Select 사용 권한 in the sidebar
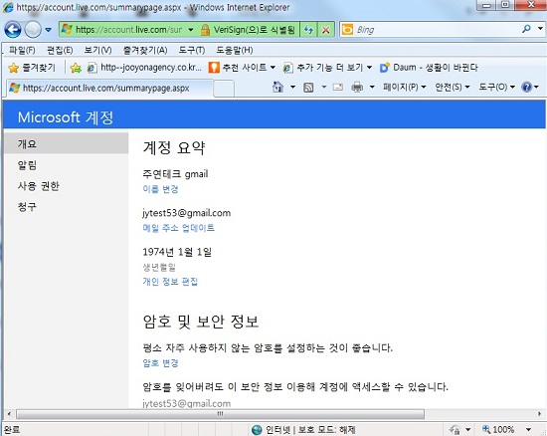 tap(39, 186)
